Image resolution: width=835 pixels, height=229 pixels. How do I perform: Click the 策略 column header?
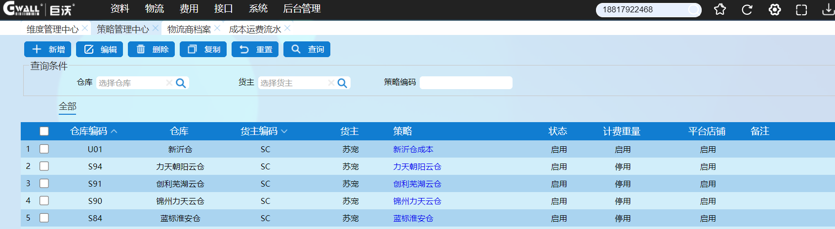coord(402,131)
